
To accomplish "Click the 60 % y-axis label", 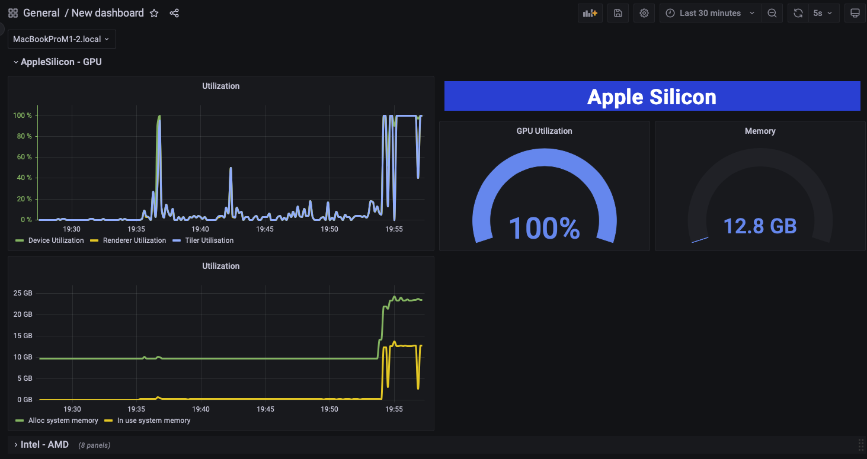I will 24,157.
